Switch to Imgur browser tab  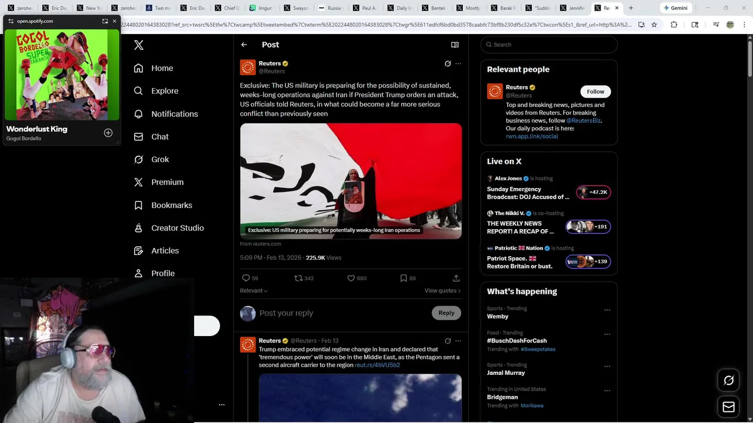click(x=261, y=8)
